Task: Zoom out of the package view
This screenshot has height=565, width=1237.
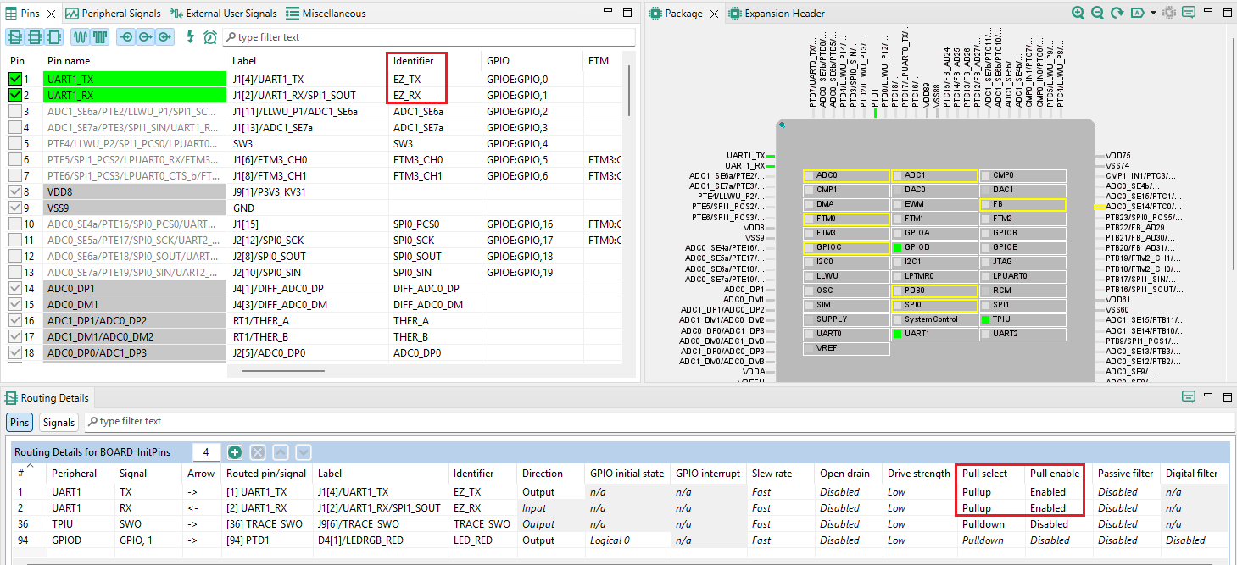Action: coord(1097,13)
